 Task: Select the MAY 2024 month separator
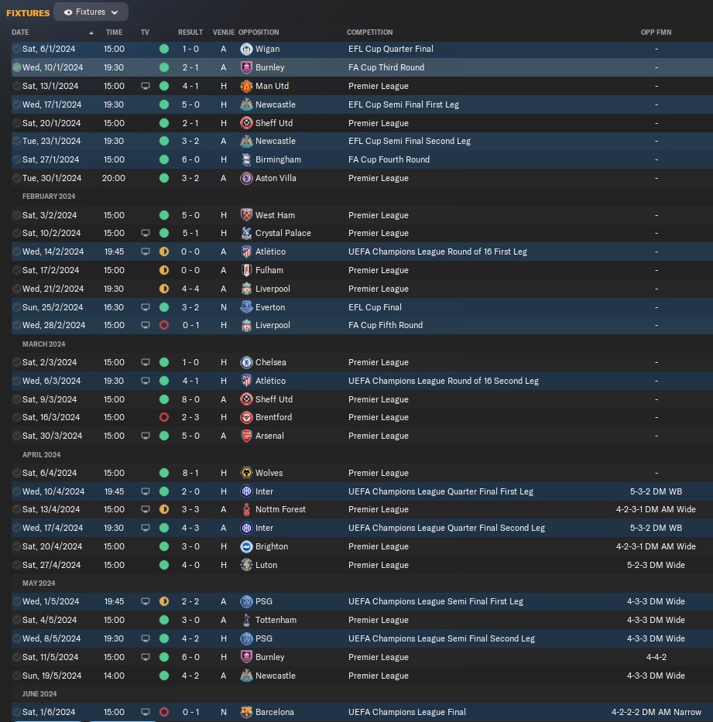[x=39, y=583]
